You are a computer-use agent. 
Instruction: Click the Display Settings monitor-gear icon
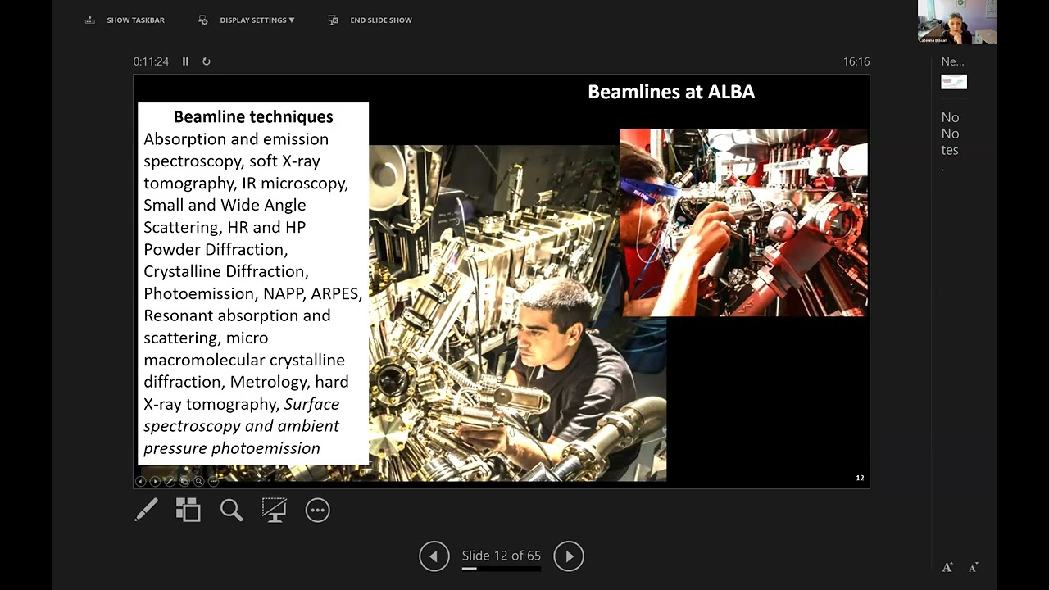point(203,20)
